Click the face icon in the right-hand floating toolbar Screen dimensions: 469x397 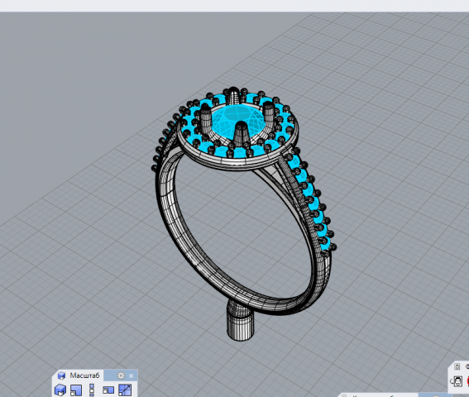coord(457,381)
